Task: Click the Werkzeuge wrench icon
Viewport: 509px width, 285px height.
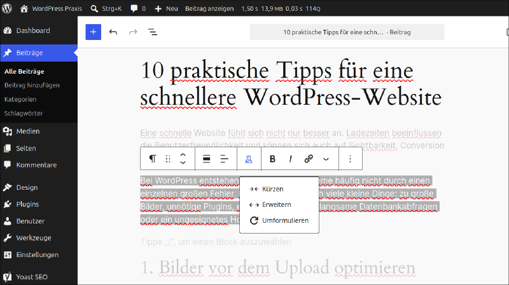Action: point(8,238)
